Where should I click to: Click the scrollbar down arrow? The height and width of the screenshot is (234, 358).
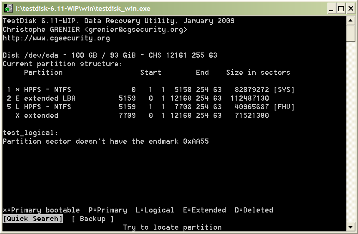click(351, 227)
